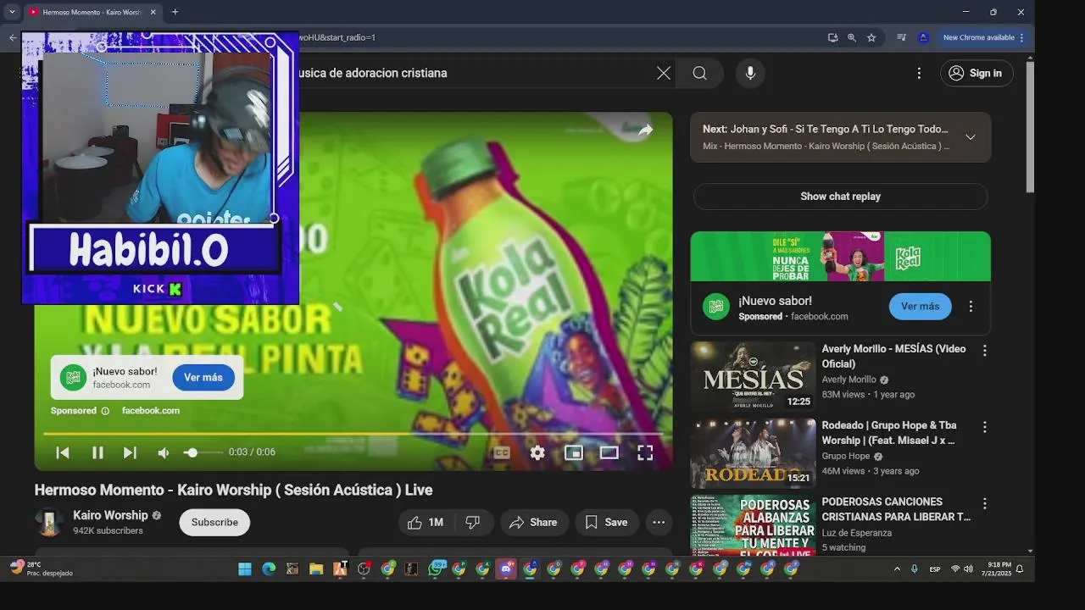The image size is (1085, 610).
Task: Open the media control playlist icon
Action: (x=901, y=37)
